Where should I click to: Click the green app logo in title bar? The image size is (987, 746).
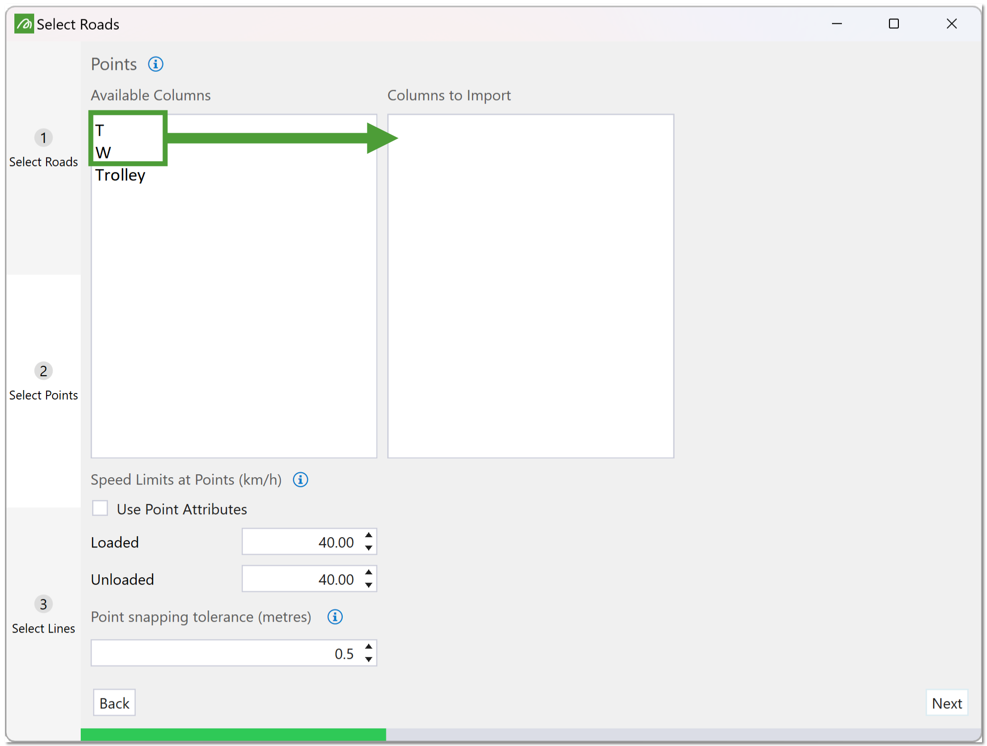click(x=24, y=24)
